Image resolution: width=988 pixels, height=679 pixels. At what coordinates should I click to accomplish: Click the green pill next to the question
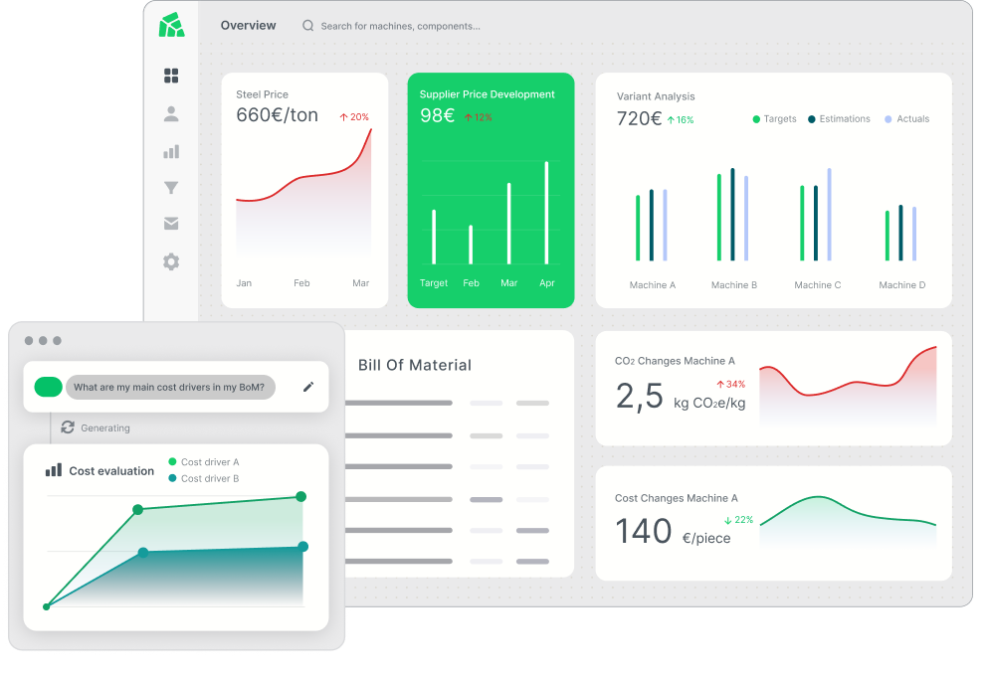[x=49, y=387]
